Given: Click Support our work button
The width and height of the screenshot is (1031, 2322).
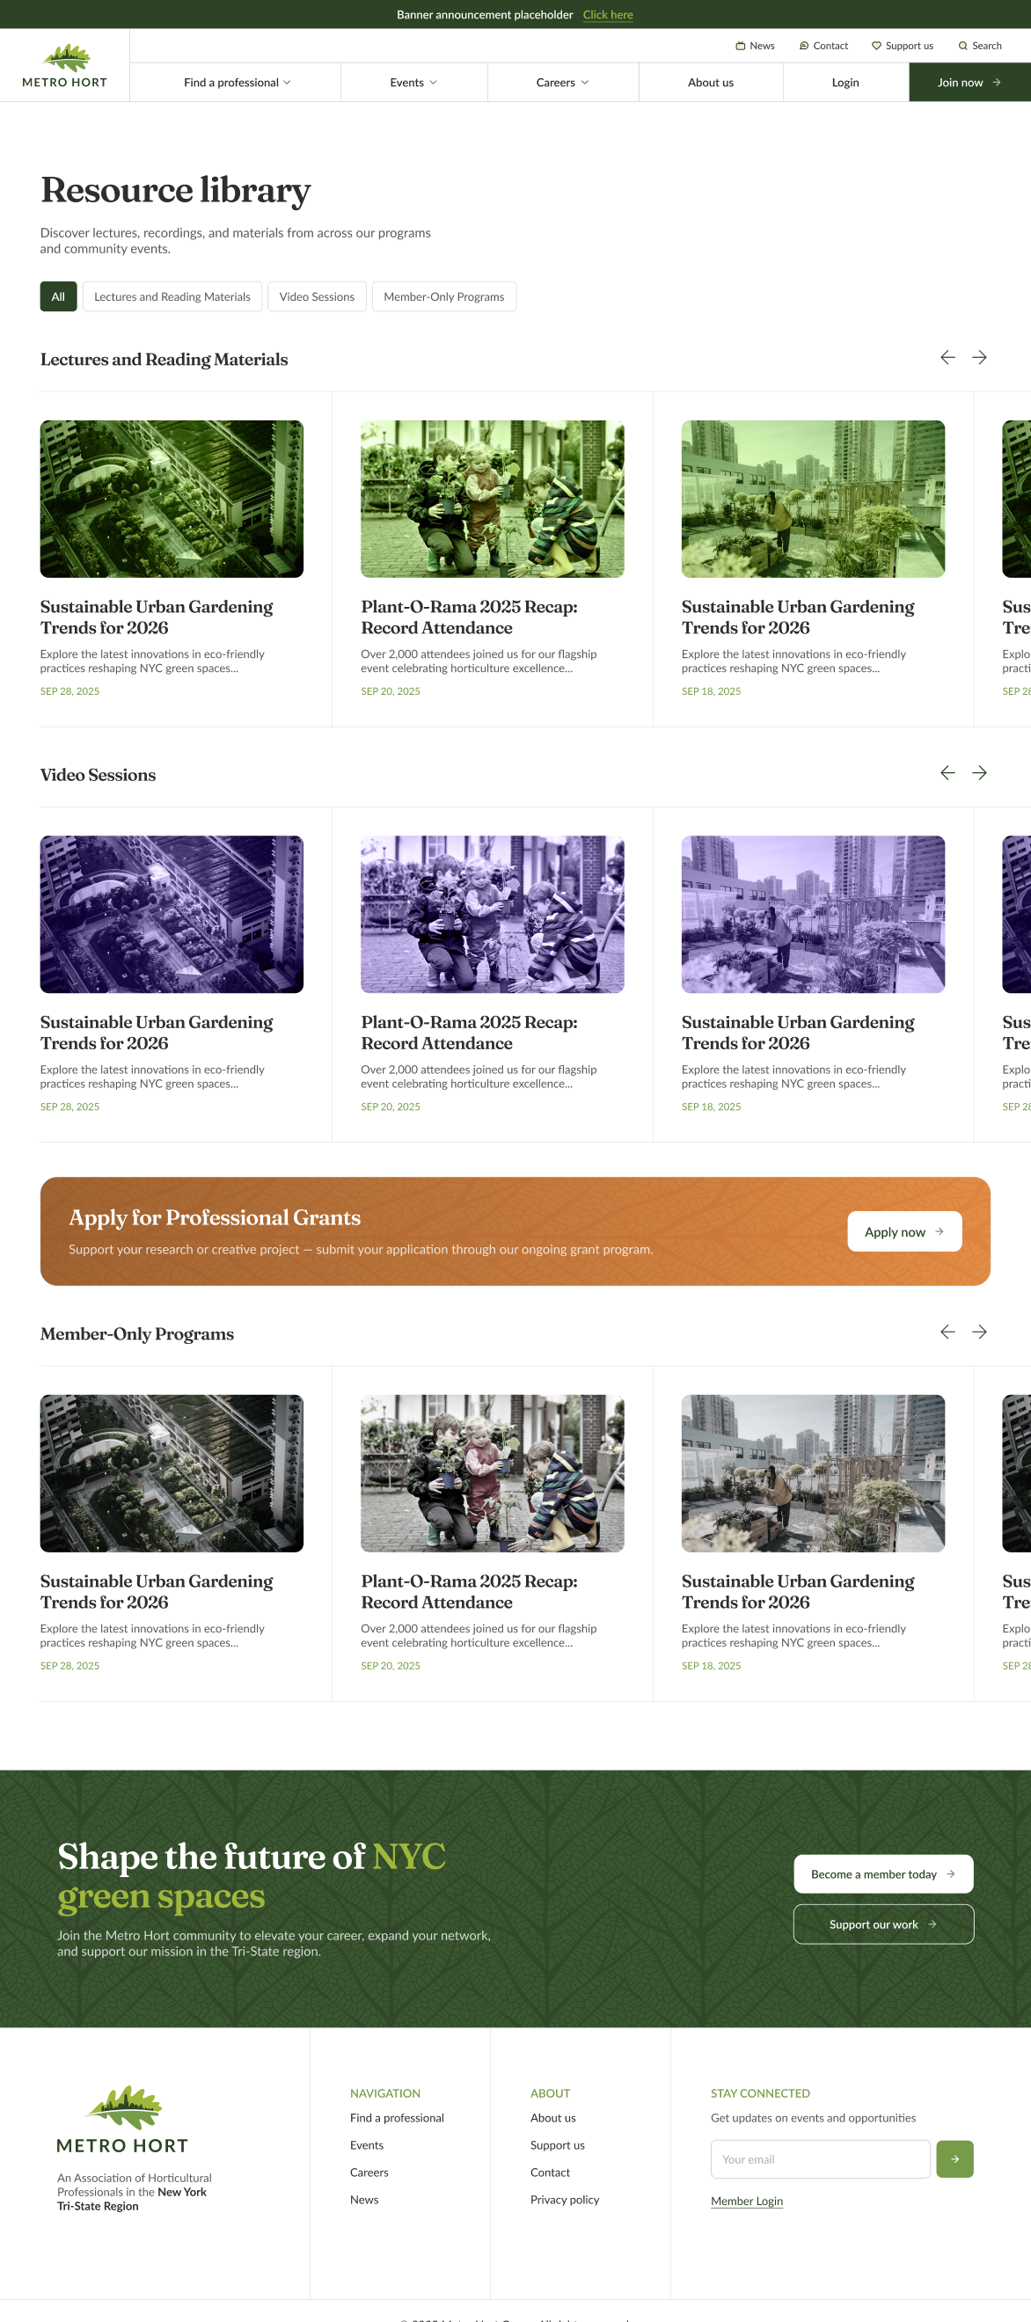Looking at the screenshot, I should 883,1924.
